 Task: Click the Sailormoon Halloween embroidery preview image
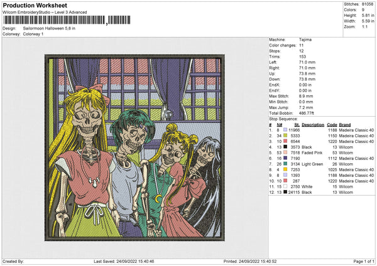pos(134,147)
